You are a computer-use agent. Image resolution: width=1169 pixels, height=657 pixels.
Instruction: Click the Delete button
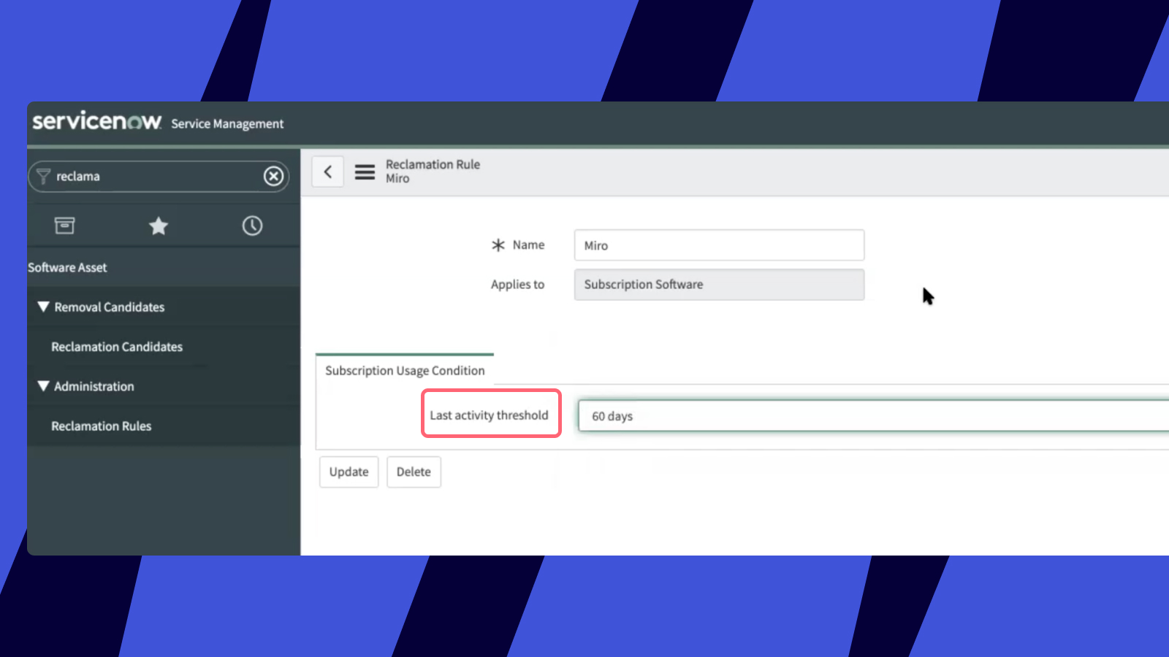[x=414, y=472]
